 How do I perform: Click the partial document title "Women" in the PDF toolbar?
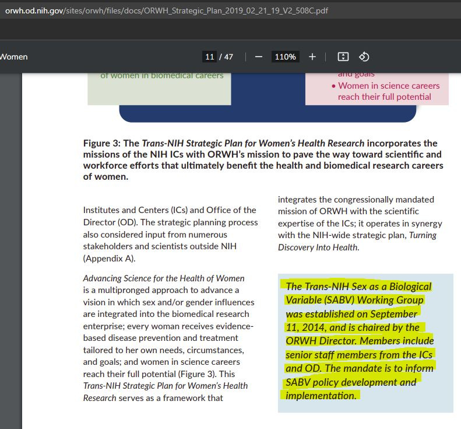coord(13,57)
